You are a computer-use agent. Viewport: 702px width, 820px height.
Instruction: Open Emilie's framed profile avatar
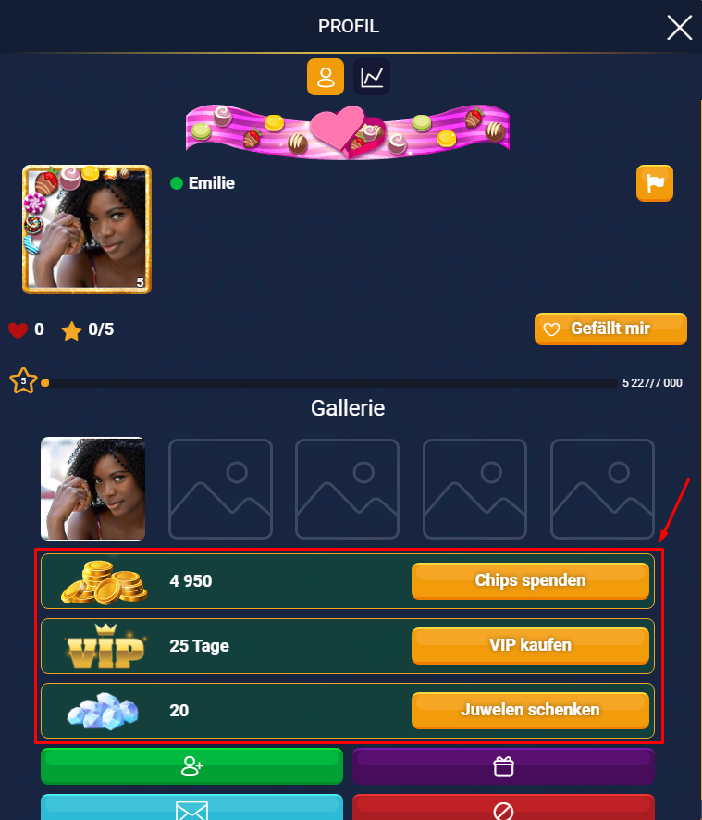pos(87,229)
